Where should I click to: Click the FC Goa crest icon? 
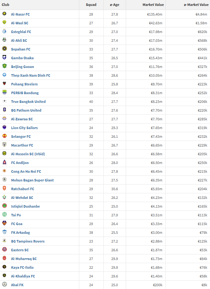4,223
